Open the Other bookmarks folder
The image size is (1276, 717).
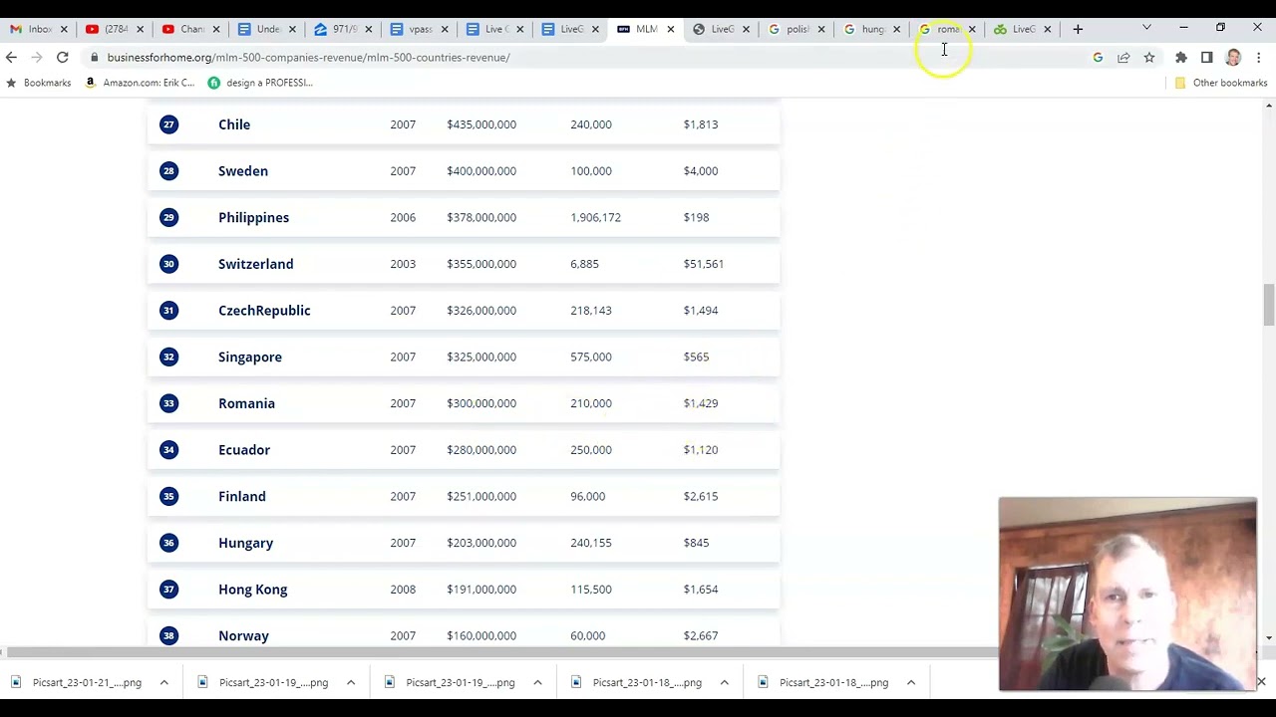point(1220,83)
